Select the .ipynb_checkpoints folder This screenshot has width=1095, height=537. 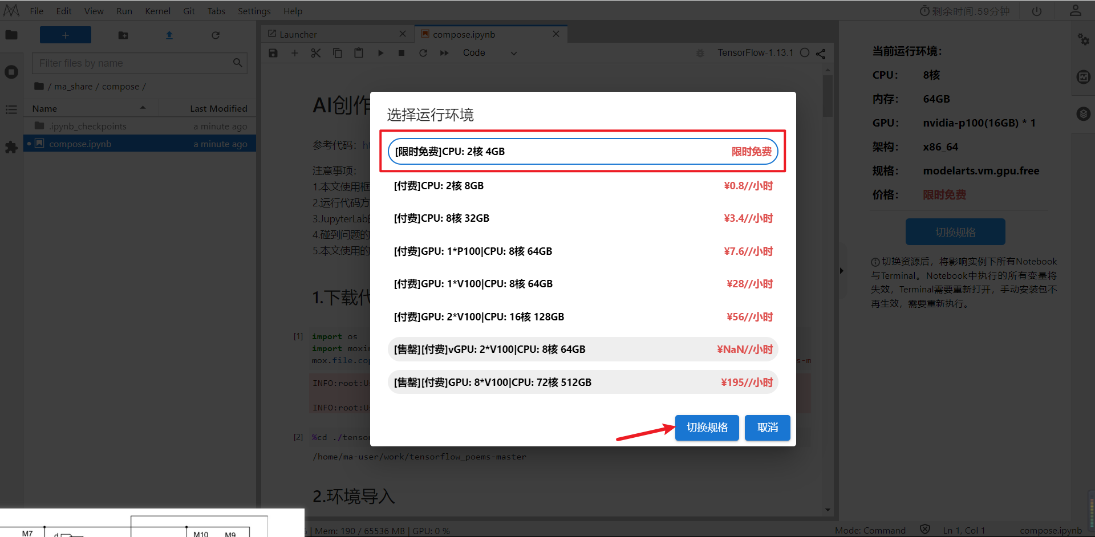[140, 126]
